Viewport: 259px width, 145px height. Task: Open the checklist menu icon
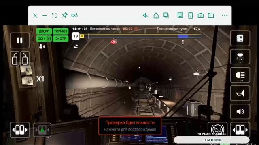point(240,38)
